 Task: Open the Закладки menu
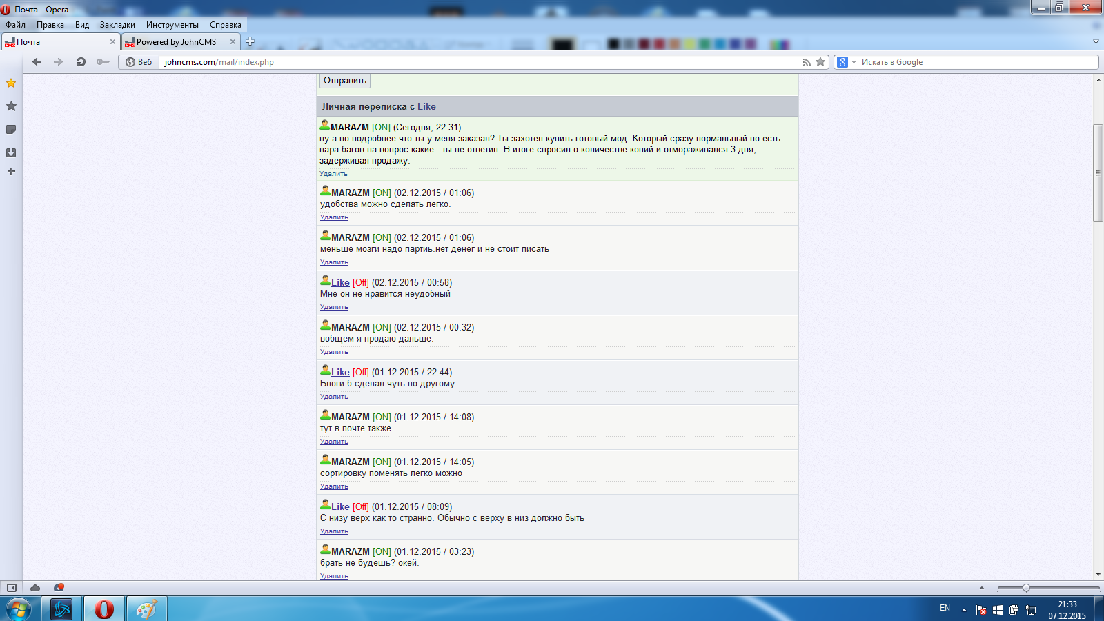click(x=117, y=25)
